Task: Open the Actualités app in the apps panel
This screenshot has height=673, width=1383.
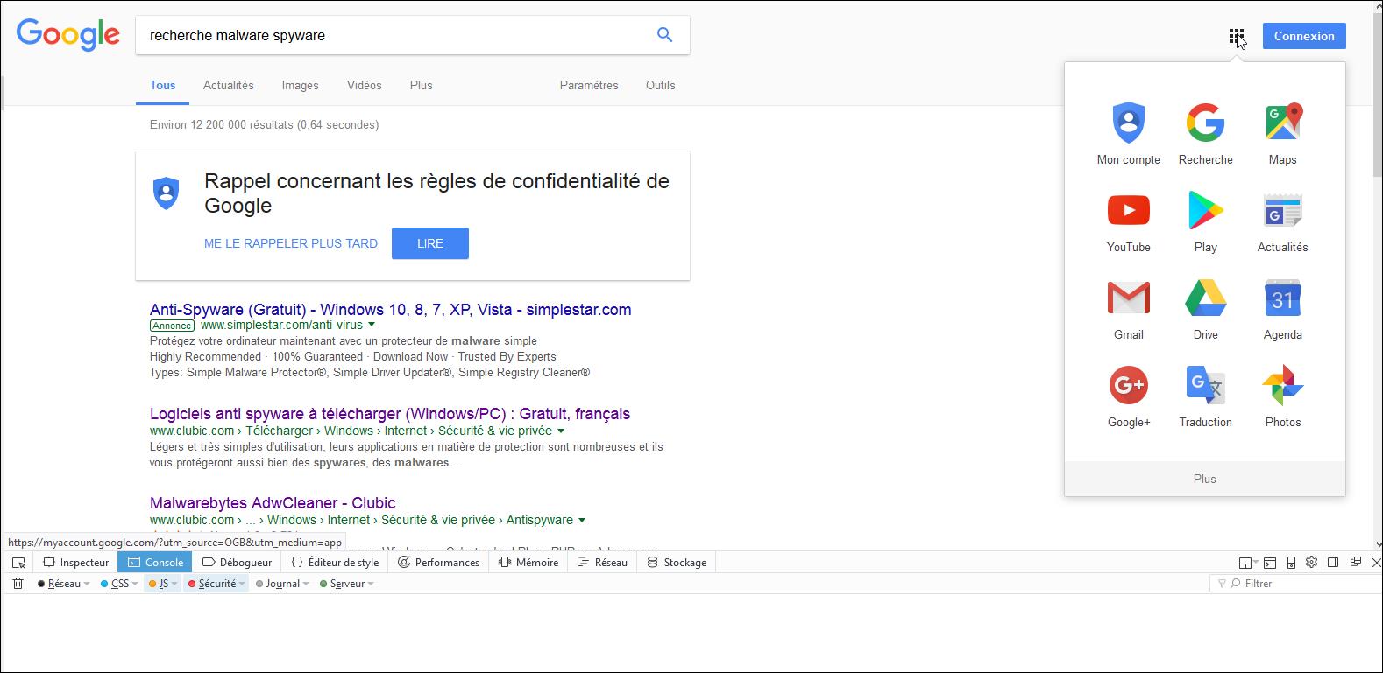Action: click(x=1283, y=221)
